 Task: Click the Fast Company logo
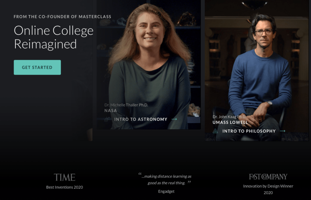(x=268, y=177)
